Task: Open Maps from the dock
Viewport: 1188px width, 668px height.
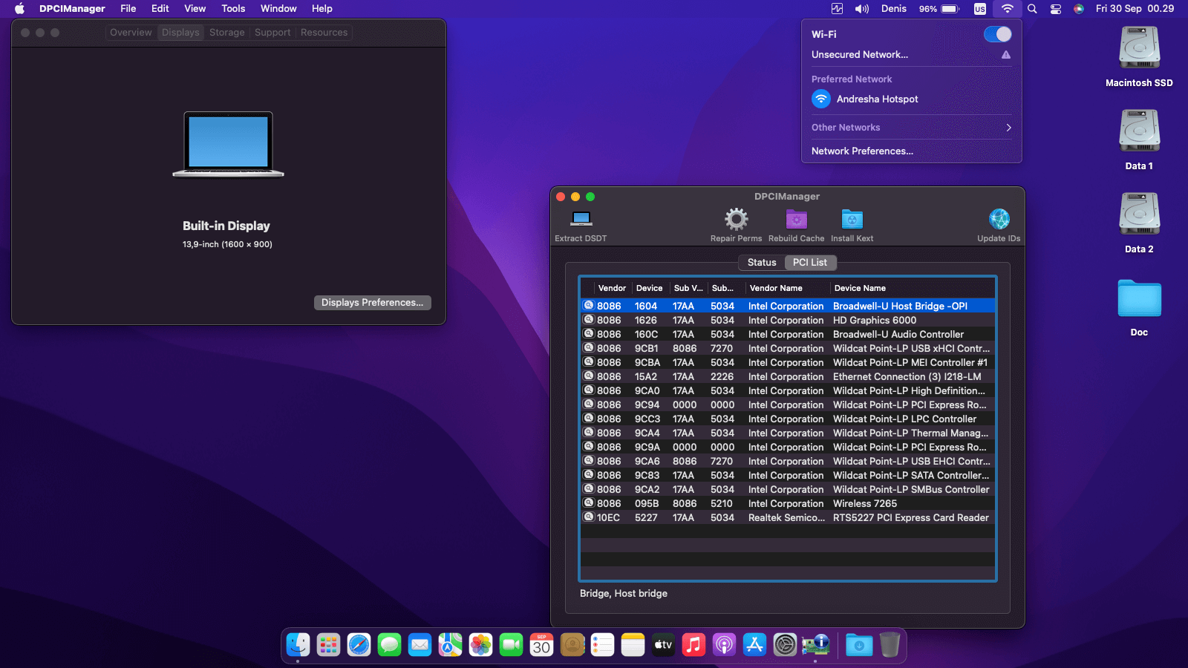Action: pos(450,645)
